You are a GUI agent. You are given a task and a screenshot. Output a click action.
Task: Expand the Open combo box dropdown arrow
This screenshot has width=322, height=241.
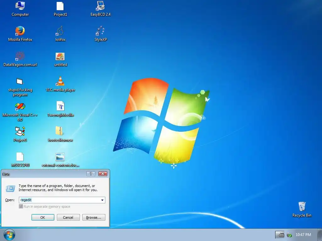102,200
